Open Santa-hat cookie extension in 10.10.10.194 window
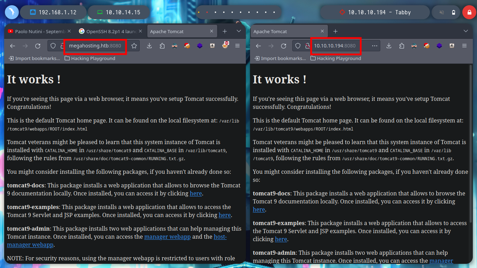Viewport: 477px width, 268px height. tap(427, 46)
